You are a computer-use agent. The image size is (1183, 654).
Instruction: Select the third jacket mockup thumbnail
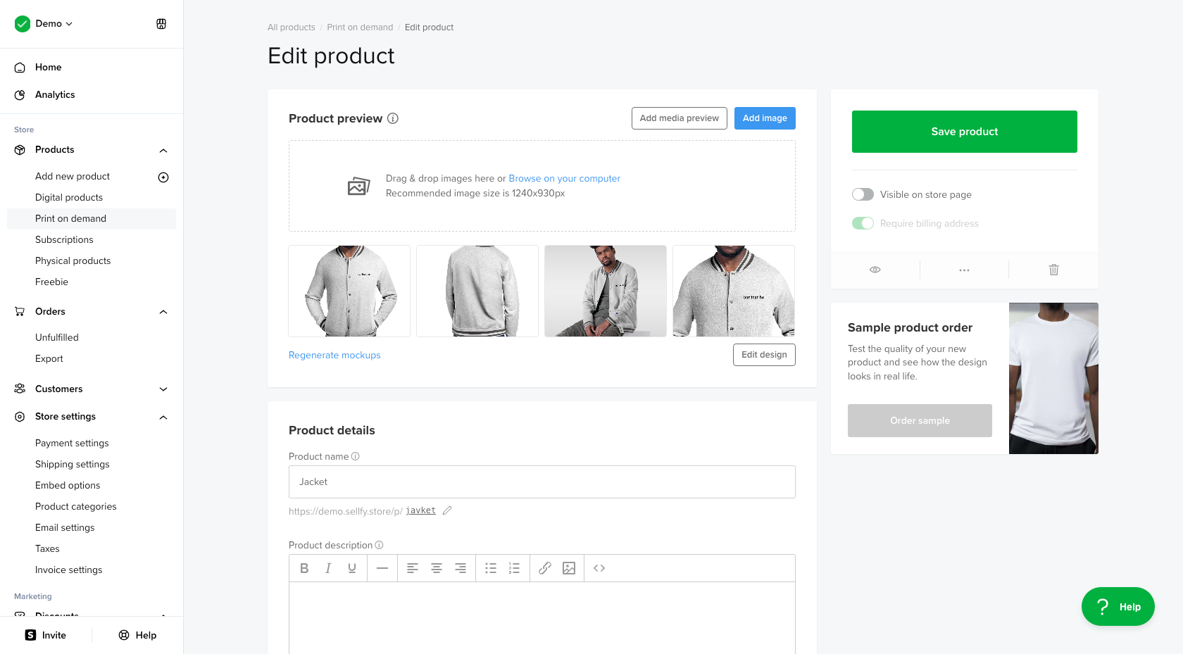click(606, 291)
